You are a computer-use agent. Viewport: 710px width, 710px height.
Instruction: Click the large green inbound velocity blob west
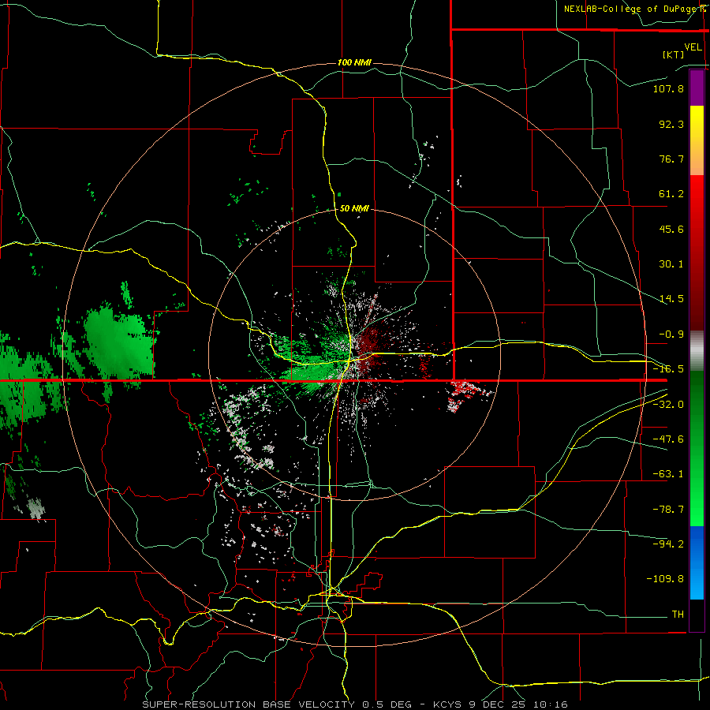(118, 345)
